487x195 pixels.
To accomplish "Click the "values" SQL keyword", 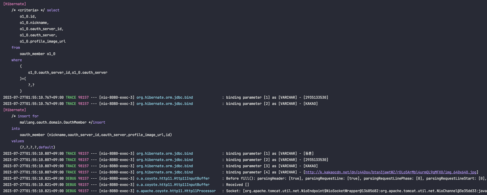I will click(18, 141).
